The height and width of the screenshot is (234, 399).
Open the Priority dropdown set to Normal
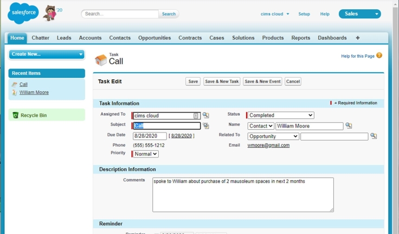pos(145,154)
